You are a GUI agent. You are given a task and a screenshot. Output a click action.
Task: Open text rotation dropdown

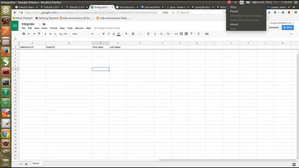(169, 34)
